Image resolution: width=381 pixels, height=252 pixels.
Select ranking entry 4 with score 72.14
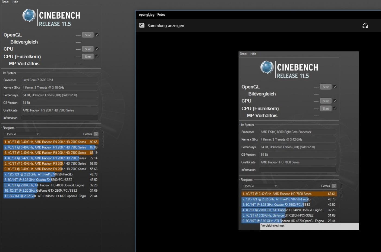coord(51,158)
